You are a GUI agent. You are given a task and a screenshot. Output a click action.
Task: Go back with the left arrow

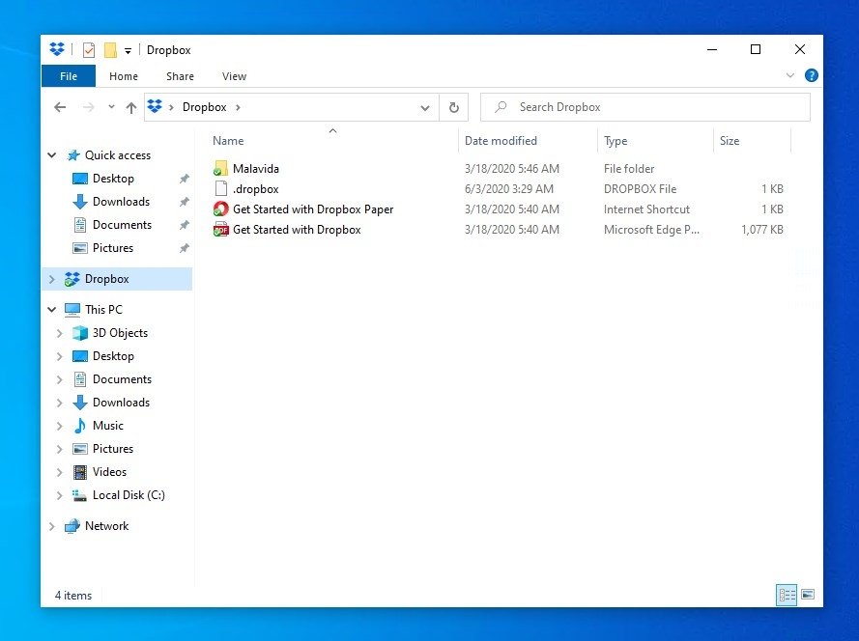60,107
